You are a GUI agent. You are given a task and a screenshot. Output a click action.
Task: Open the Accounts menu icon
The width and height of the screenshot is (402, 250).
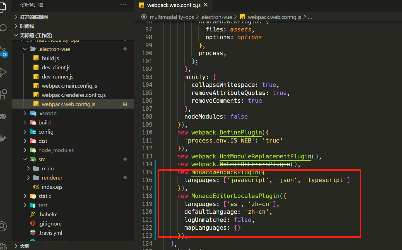click(3, 226)
